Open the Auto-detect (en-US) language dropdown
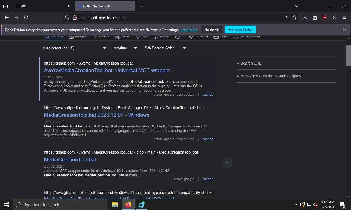This screenshot has height=210, width=351. pyautogui.click(x=74, y=48)
